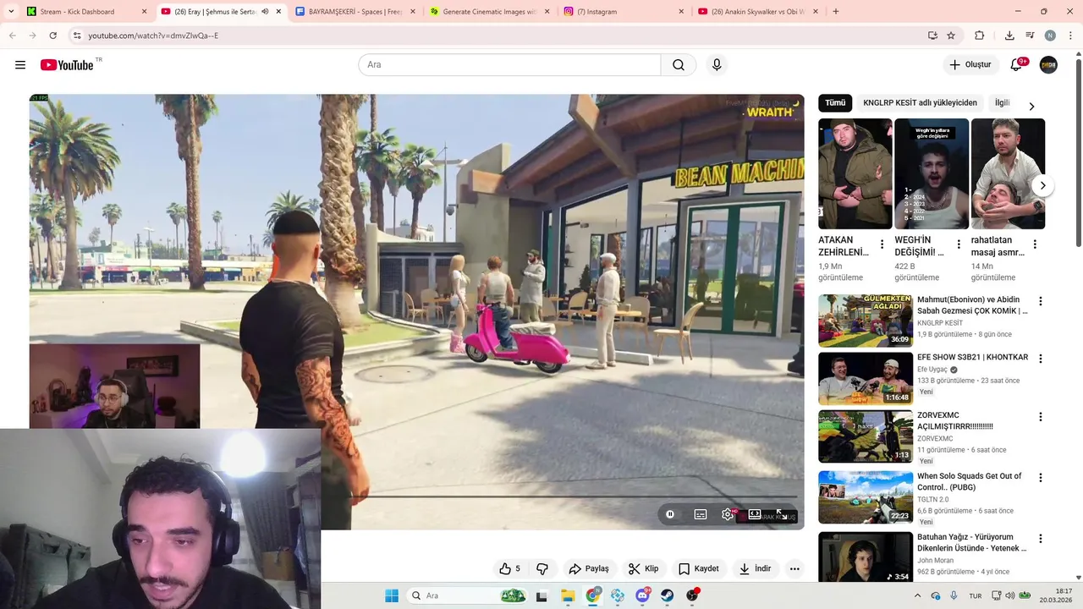Open ATAKAN ZEHİRLENİ short thumbnail
The image size is (1083, 609).
point(855,173)
